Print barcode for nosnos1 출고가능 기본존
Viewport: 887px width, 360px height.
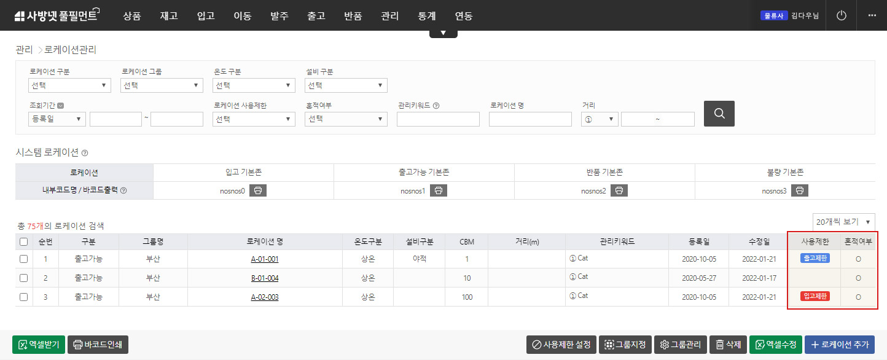pos(439,191)
